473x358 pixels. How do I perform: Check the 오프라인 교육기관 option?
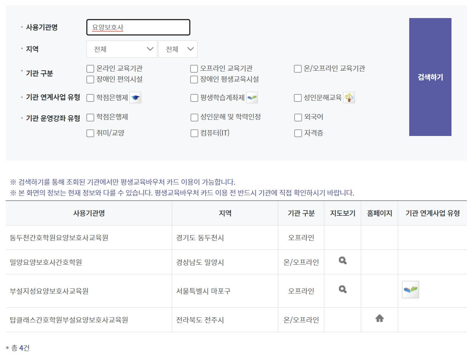(x=194, y=68)
